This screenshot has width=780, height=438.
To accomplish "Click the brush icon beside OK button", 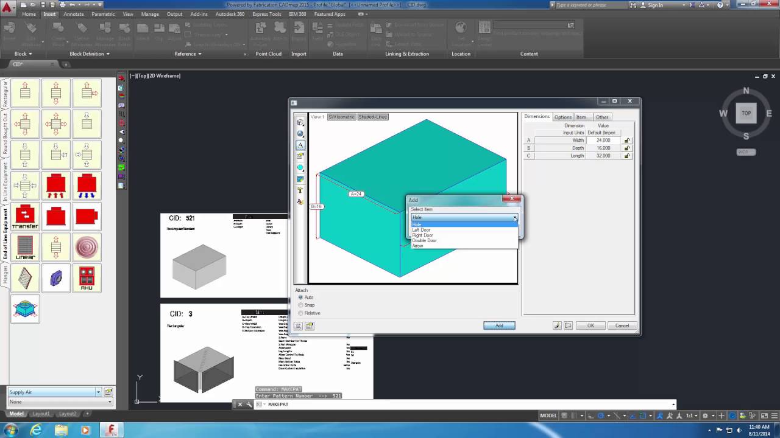I will pyautogui.click(x=557, y=325).
